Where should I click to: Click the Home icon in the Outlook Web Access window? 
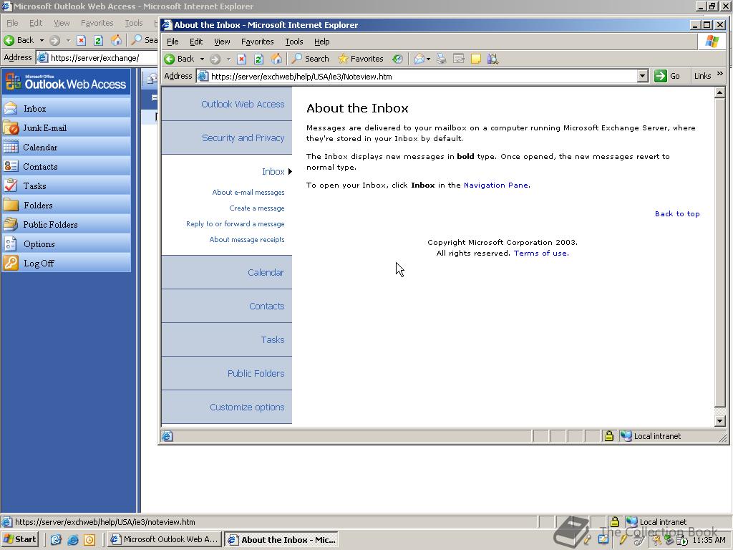(x=115, y=40)
